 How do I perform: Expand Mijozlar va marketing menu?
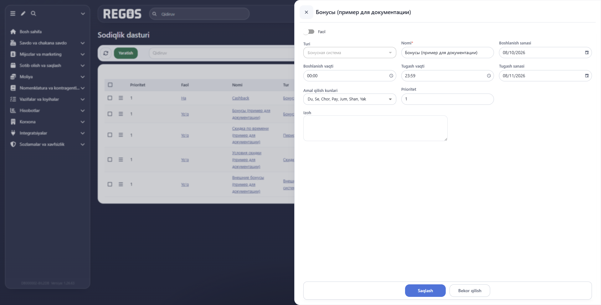48,54
